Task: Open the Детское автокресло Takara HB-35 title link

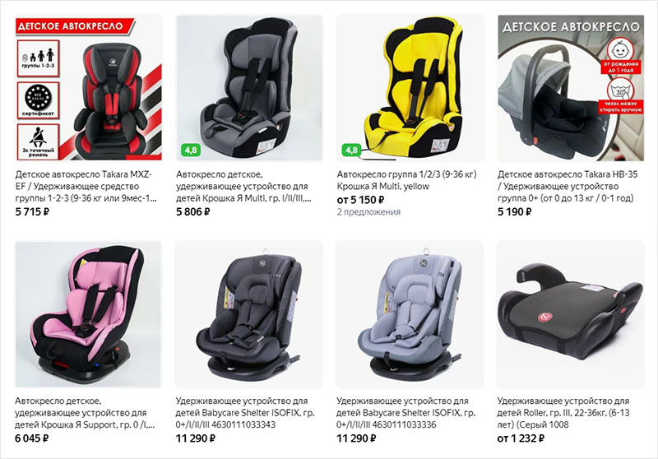Action: coord(568,186)
